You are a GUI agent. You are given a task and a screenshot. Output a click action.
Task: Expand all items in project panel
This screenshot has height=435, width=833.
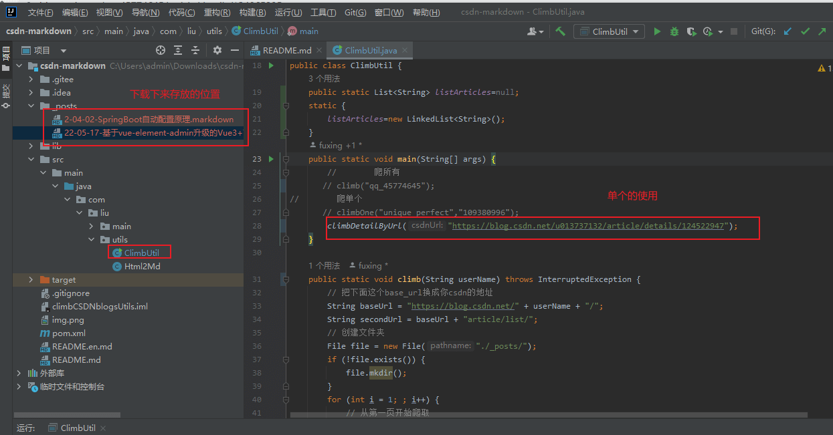click(x=178, y=50)
